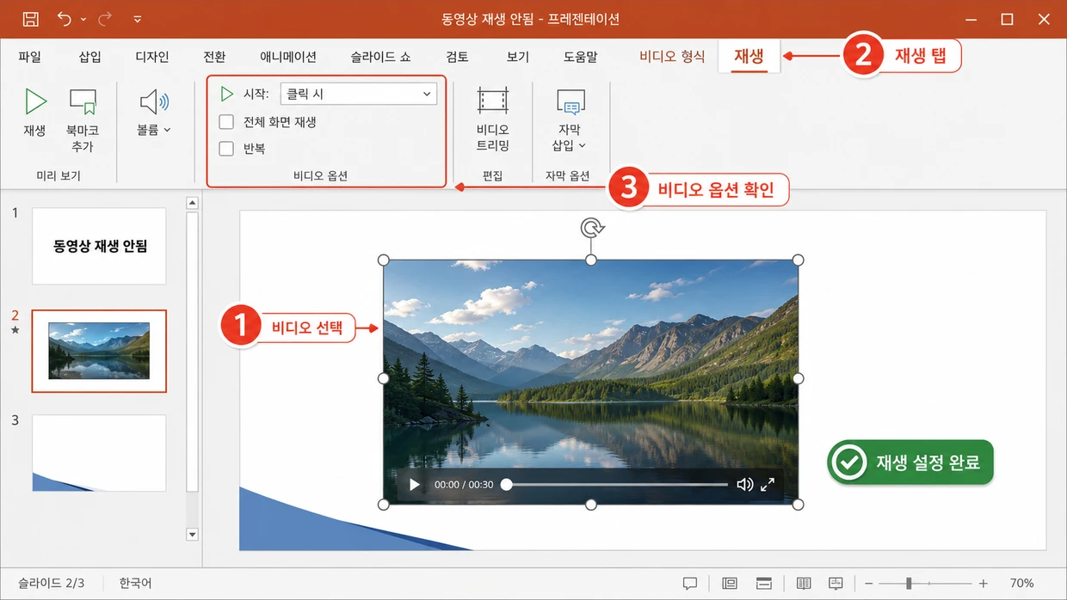Mute the video using speaker icon

point(745,485)
